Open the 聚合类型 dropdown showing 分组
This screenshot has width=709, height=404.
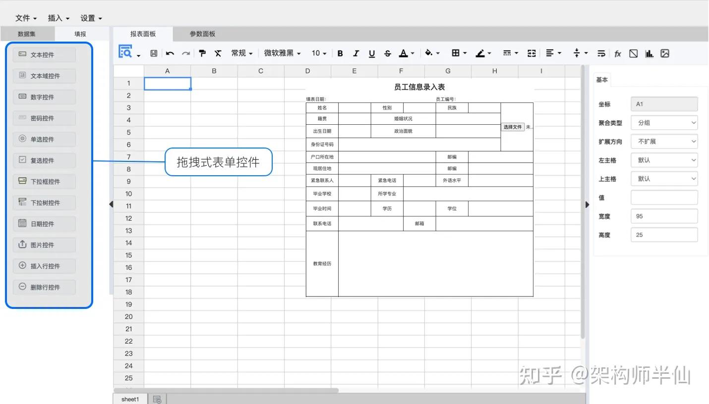(x=664, y=122)
